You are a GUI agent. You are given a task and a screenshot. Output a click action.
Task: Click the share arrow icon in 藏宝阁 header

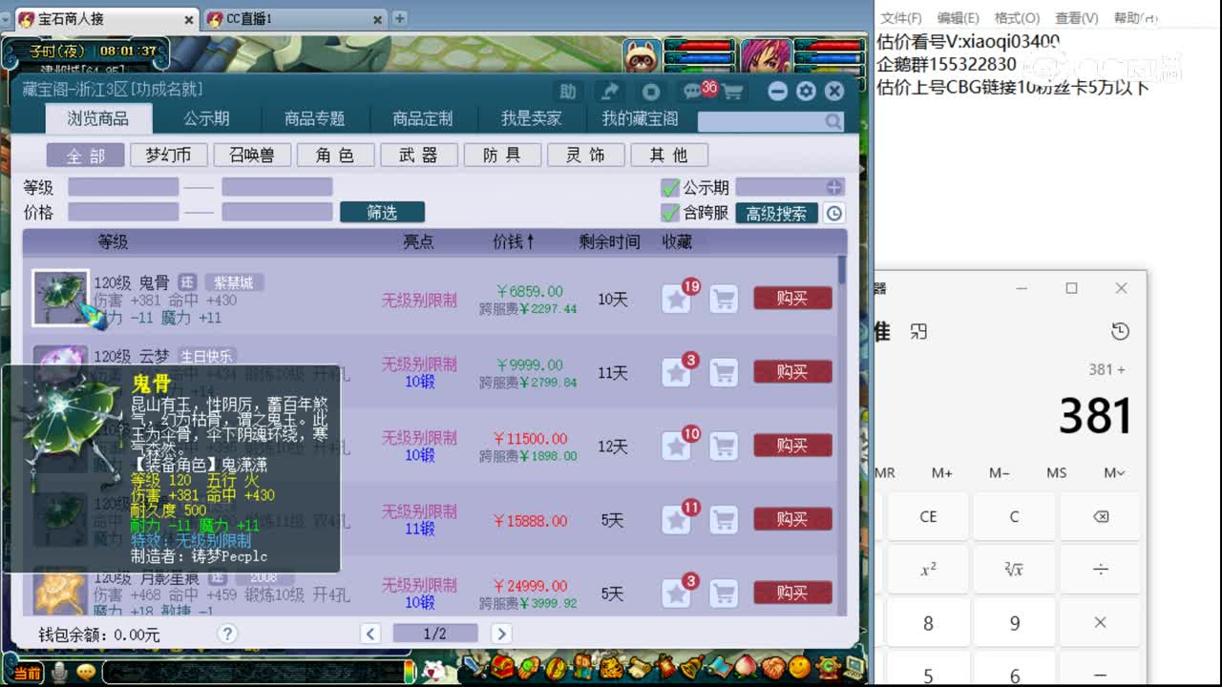pyautogui.click(x=609, y=92)
